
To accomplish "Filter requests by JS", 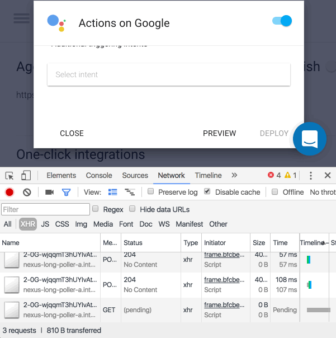I will coord(45,224).
